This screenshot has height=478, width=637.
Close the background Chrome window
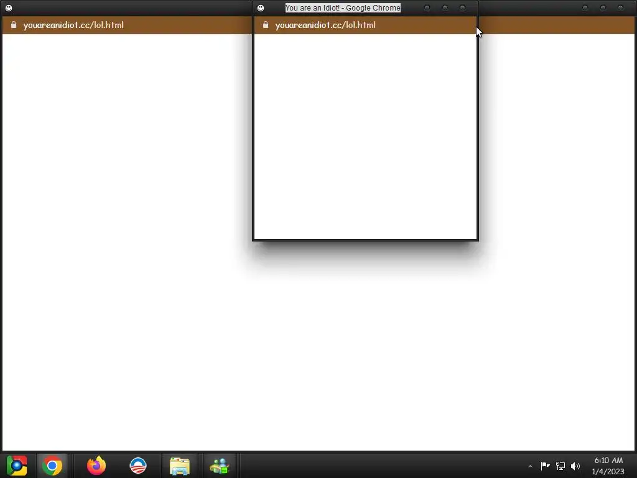pyautogui.click(x=620, y=7)
